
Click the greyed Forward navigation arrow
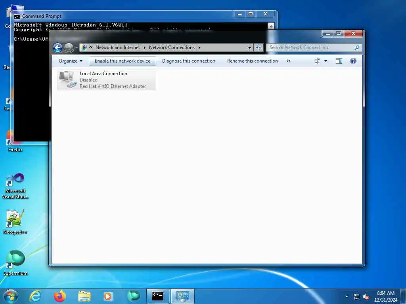pyautogui.click(x=69, y=47)
